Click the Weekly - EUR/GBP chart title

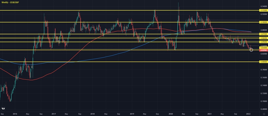pyautogui.click(x=10, y=3)
